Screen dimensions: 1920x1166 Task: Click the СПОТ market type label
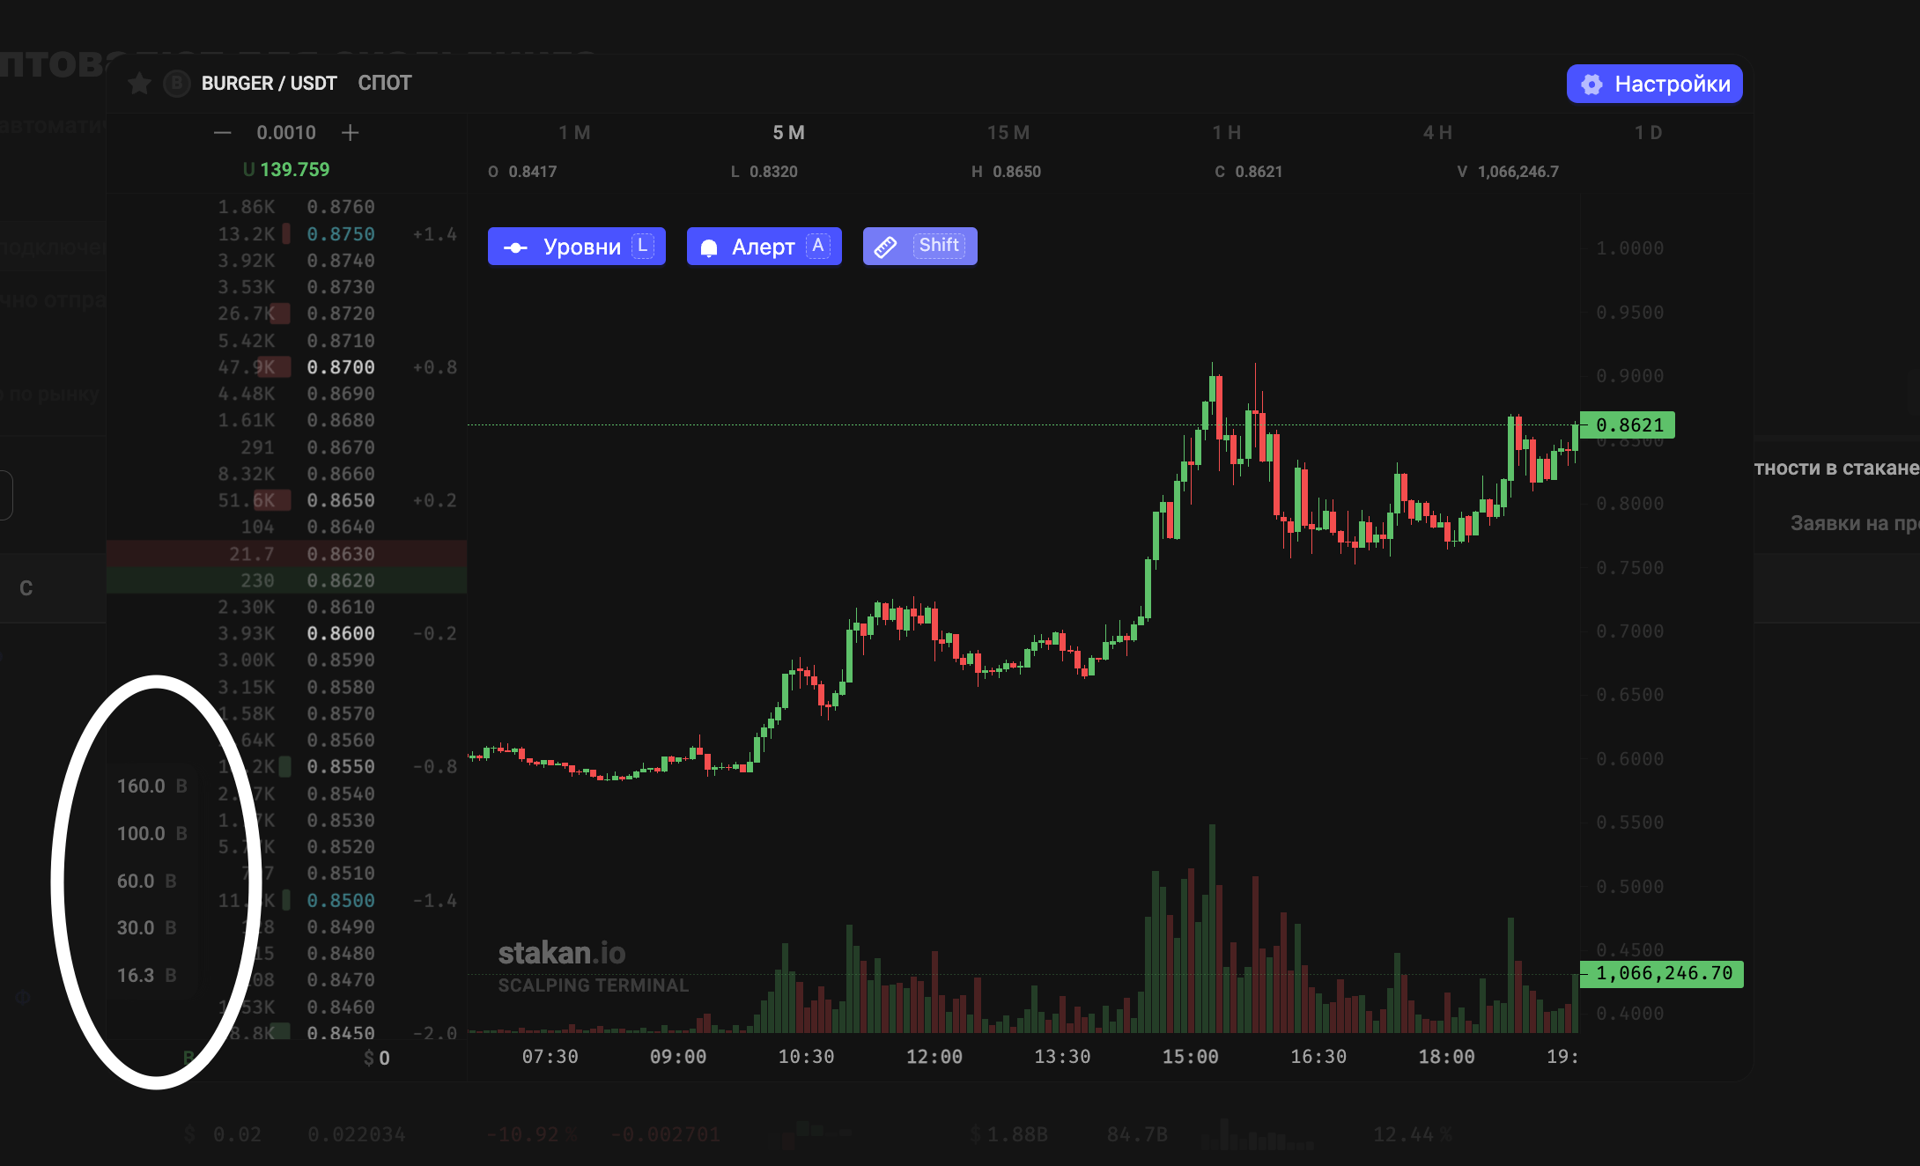[x=385, y=84]
